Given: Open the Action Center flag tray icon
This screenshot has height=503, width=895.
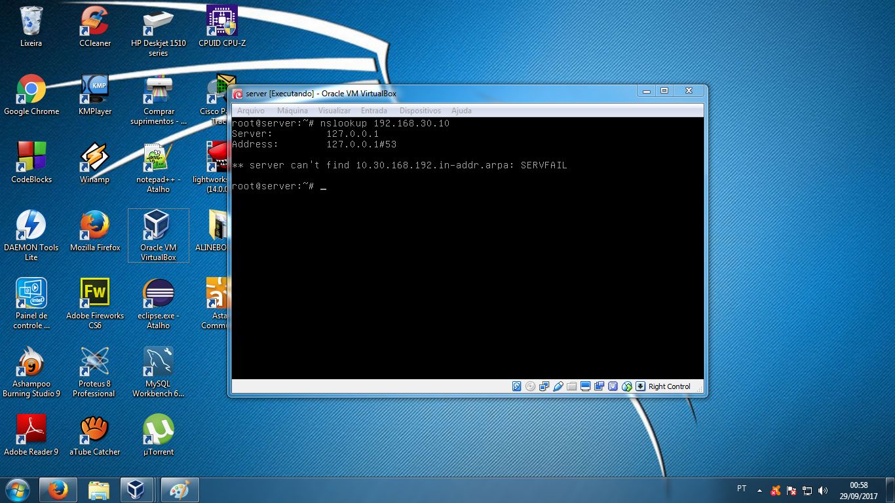Looking at the screenshot, I should (x=791, y=491).
